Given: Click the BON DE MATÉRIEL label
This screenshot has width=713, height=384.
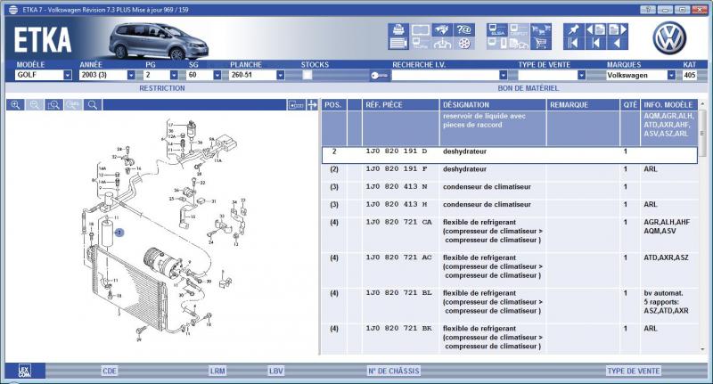Looking at the screenshot, I should point(528,88).
